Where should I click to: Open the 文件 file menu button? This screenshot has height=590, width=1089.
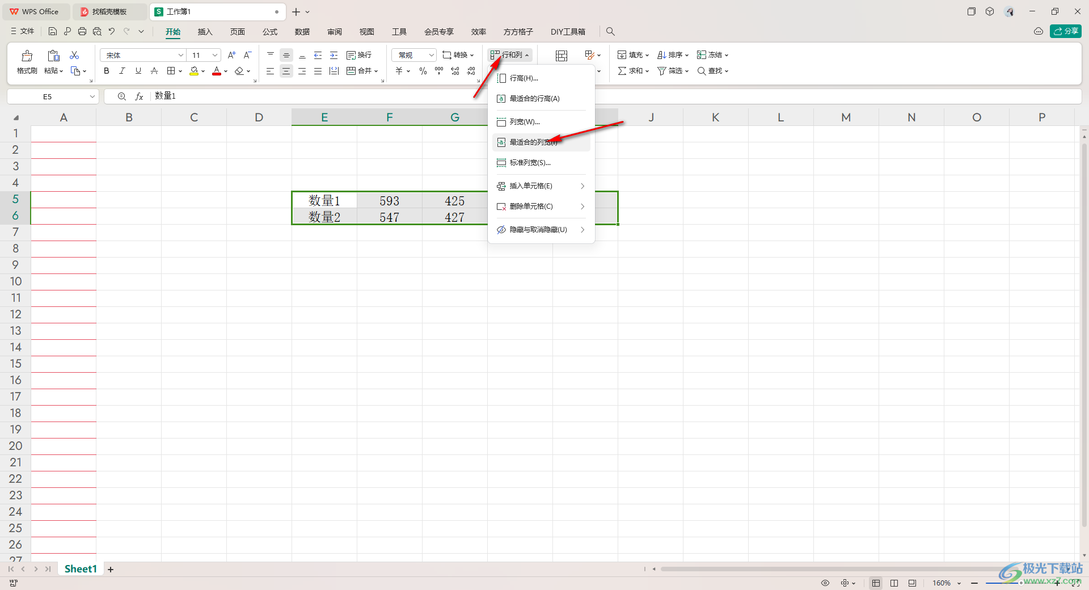[x=23, y=31]
